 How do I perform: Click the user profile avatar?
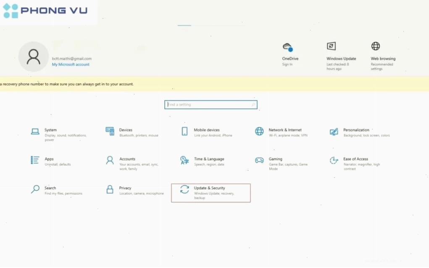point(33,57)
